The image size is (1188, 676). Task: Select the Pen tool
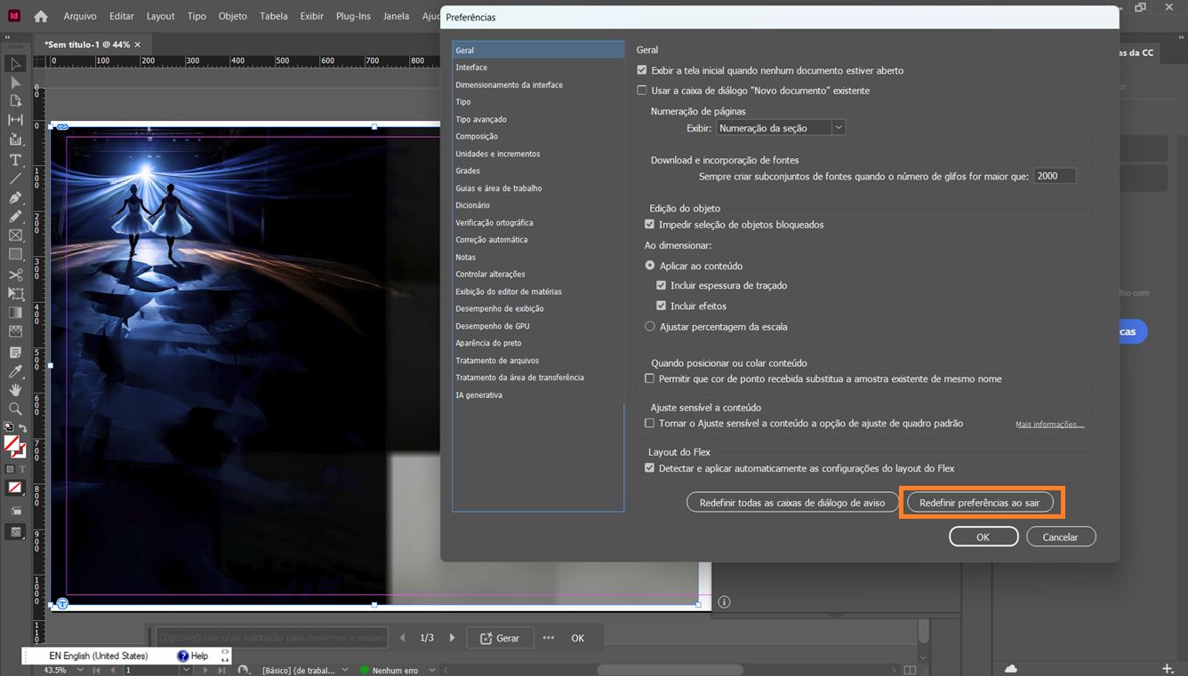point(15,197)
